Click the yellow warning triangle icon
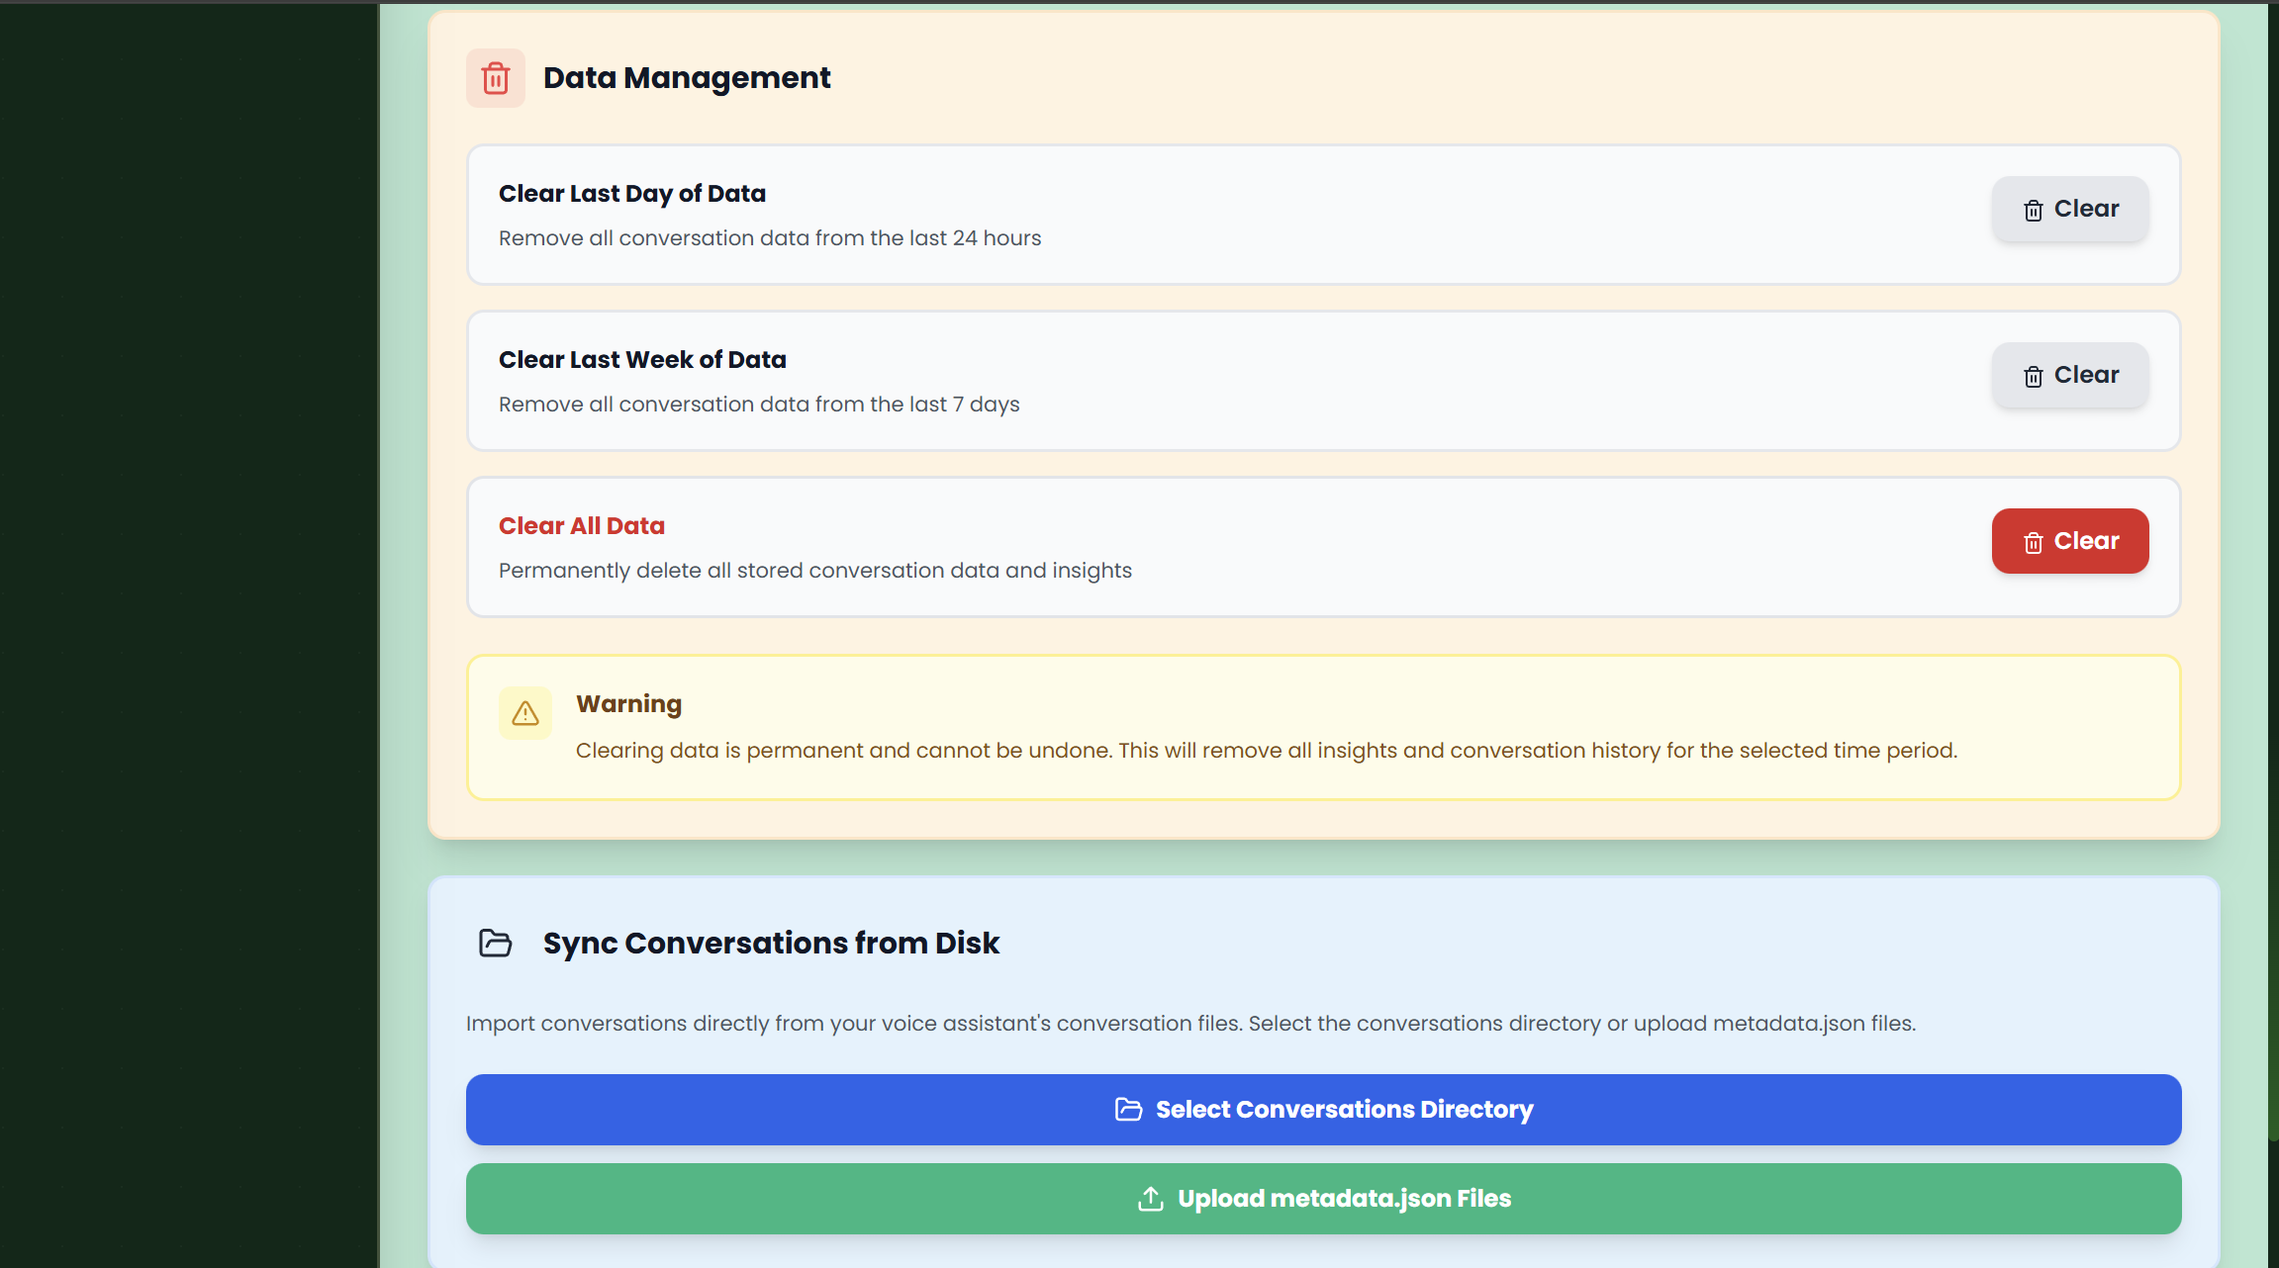Viewport: 2279px width, 1268px height. [524, 713]
